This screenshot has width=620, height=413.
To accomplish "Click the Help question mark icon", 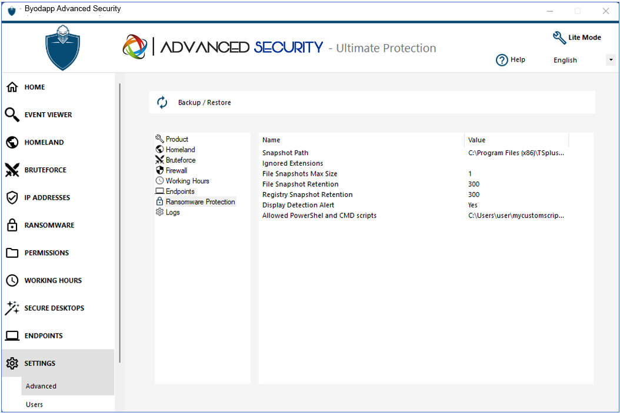I will [x=502, y=60].
